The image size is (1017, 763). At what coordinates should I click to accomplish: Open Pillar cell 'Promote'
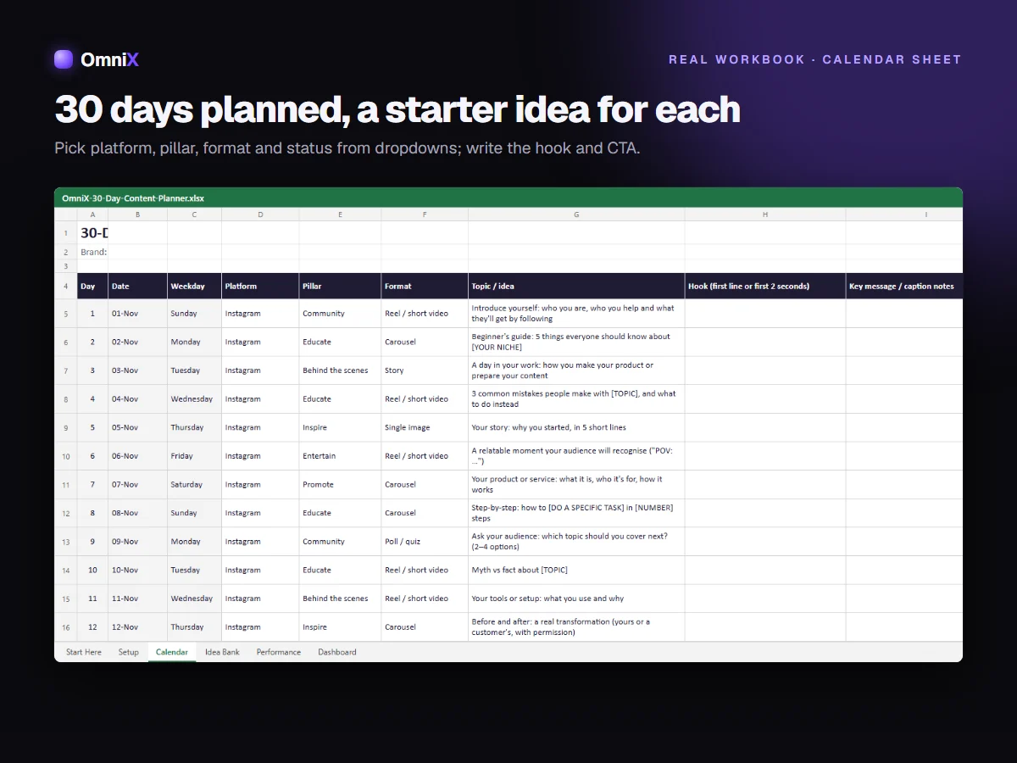click(x=340, y=485)
